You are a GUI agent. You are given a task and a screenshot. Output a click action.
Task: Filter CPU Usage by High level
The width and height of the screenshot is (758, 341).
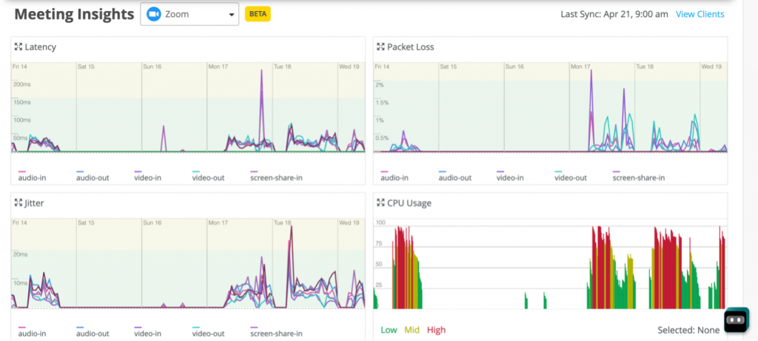tap(436, 330)
